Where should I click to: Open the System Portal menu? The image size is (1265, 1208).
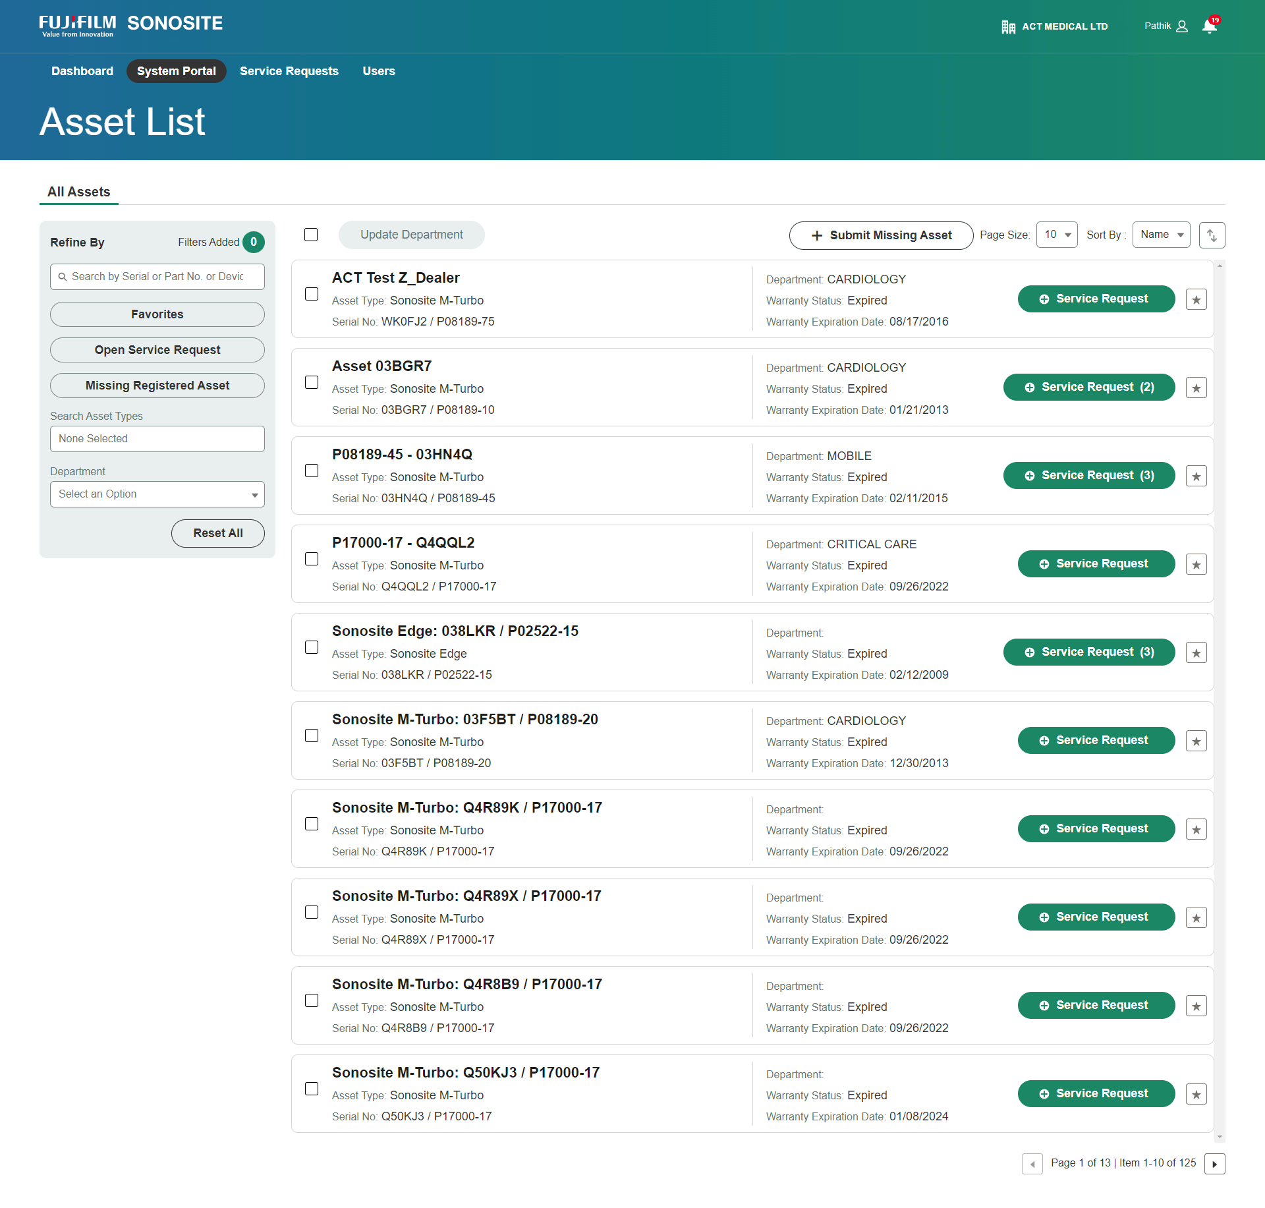[177, 71]
